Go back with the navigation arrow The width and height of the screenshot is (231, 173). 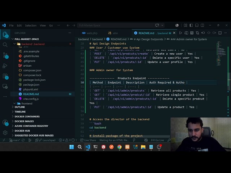click(x=68, y=26)
